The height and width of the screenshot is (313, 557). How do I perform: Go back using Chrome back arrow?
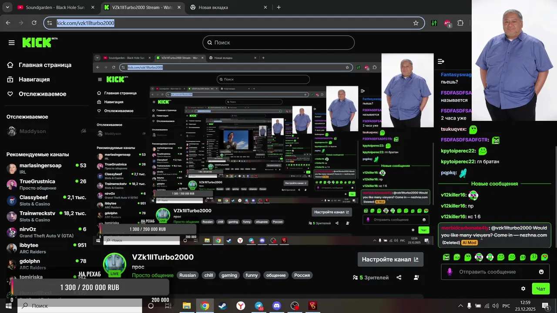(x=8, y=23)
